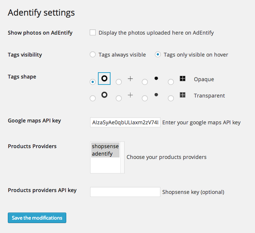Enable Display the photos uploaded here checkbox
Viewport: 255px width, 233px height.
[93, 32]
